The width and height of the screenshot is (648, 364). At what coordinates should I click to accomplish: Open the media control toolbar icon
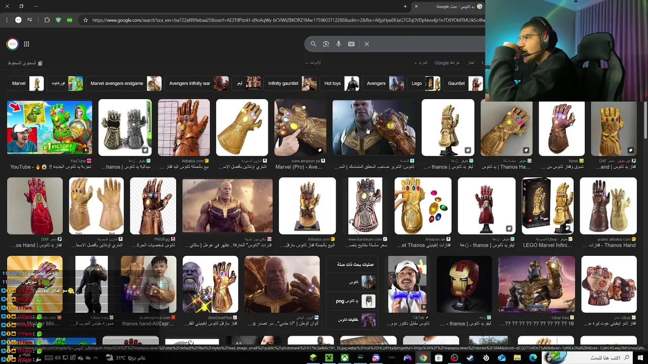(30, 20)
